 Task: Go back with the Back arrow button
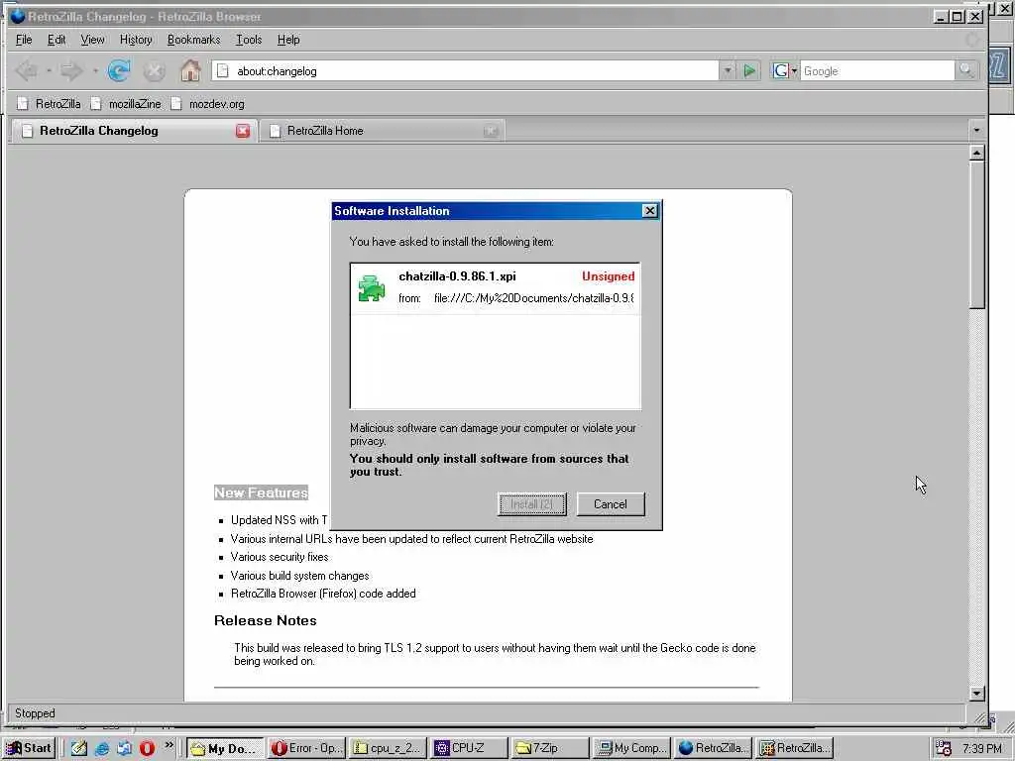click(26, 70)
